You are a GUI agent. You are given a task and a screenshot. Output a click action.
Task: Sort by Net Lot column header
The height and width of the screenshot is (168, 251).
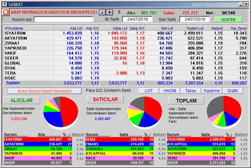(159, 28)
